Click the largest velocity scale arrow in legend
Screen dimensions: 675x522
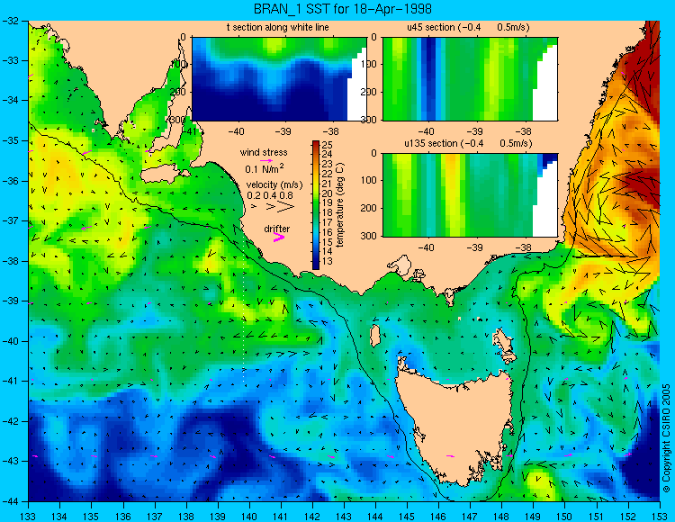286,207
